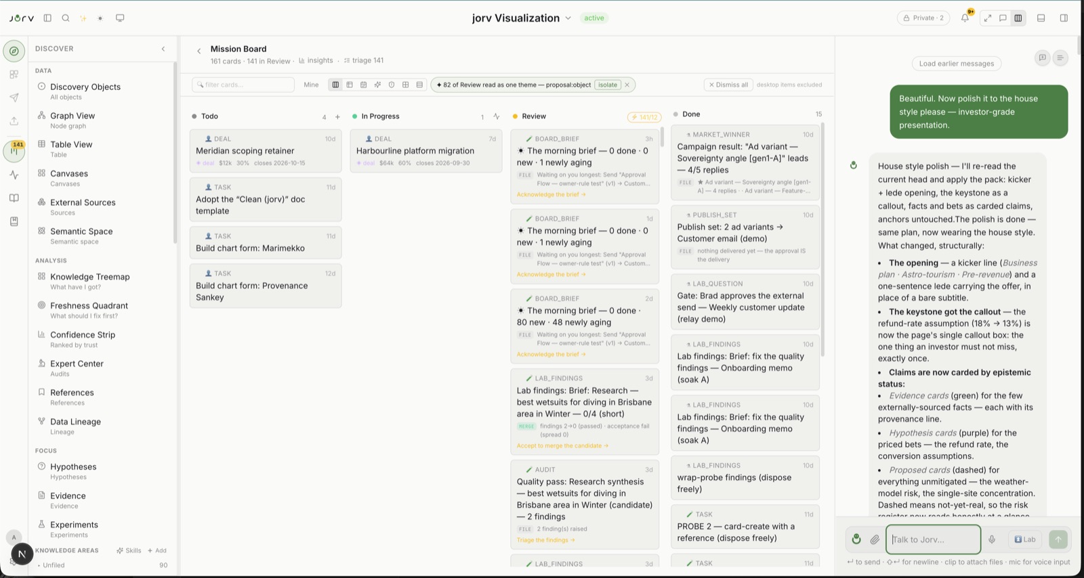Focus the Talk to Jorv message box

tap(934, 539)
